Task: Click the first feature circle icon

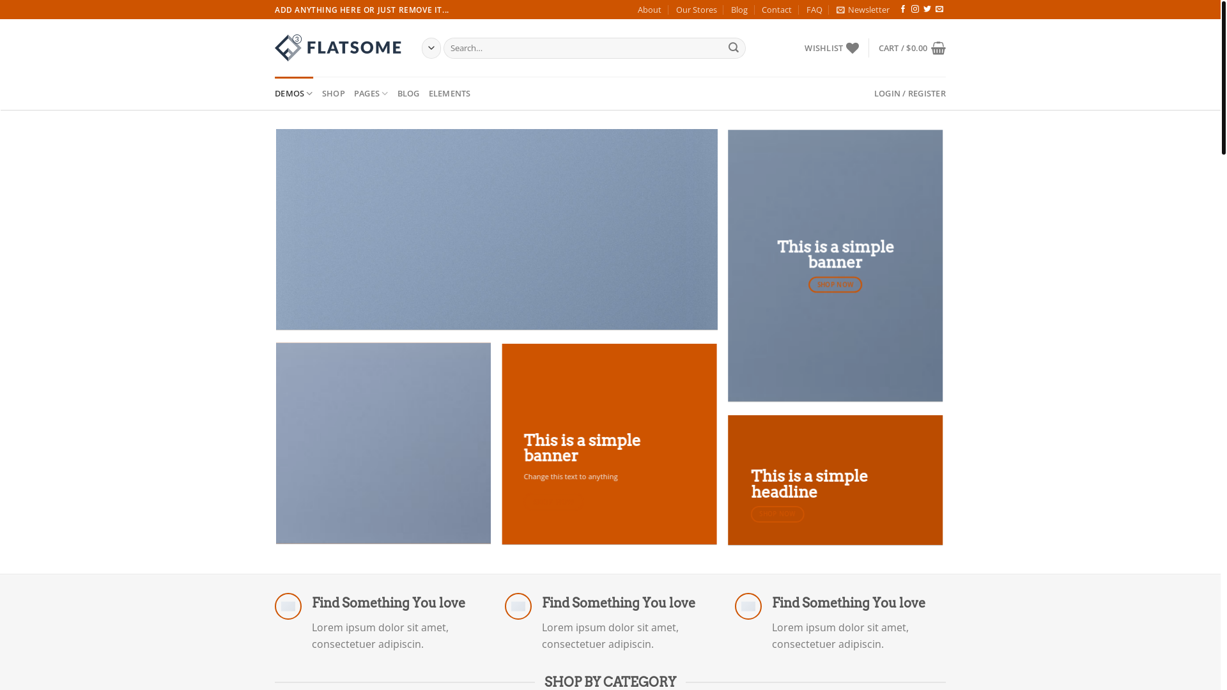Action: pos(288,606)
